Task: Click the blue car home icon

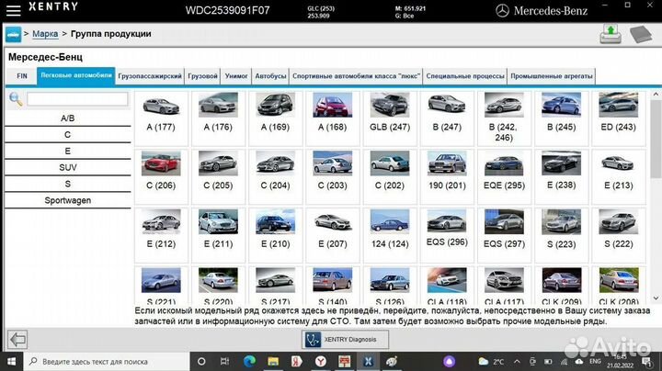Action: [x=13, y=34]
